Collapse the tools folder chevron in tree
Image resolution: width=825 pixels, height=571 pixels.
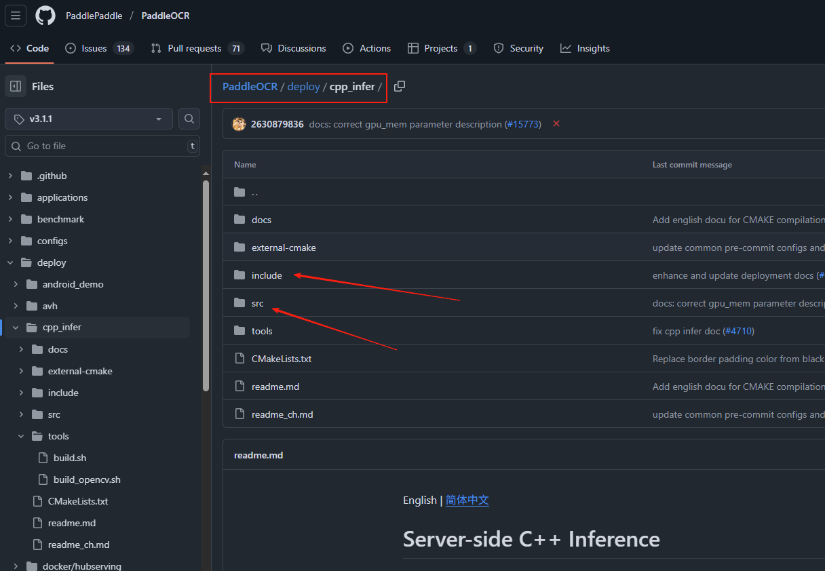(21, 436)
